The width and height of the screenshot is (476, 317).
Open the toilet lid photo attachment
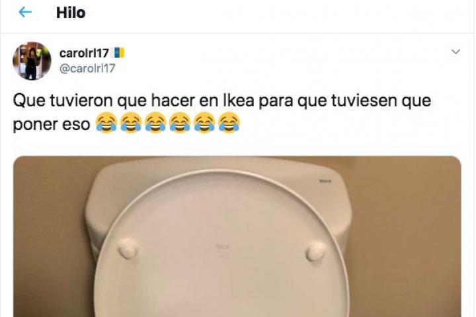[237, 236]
